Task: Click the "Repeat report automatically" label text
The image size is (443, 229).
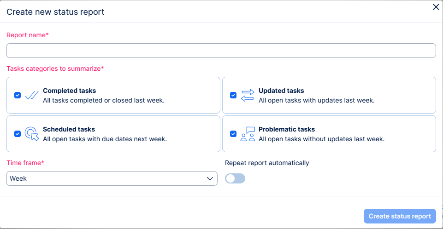Action: click(x=267, y=163)
